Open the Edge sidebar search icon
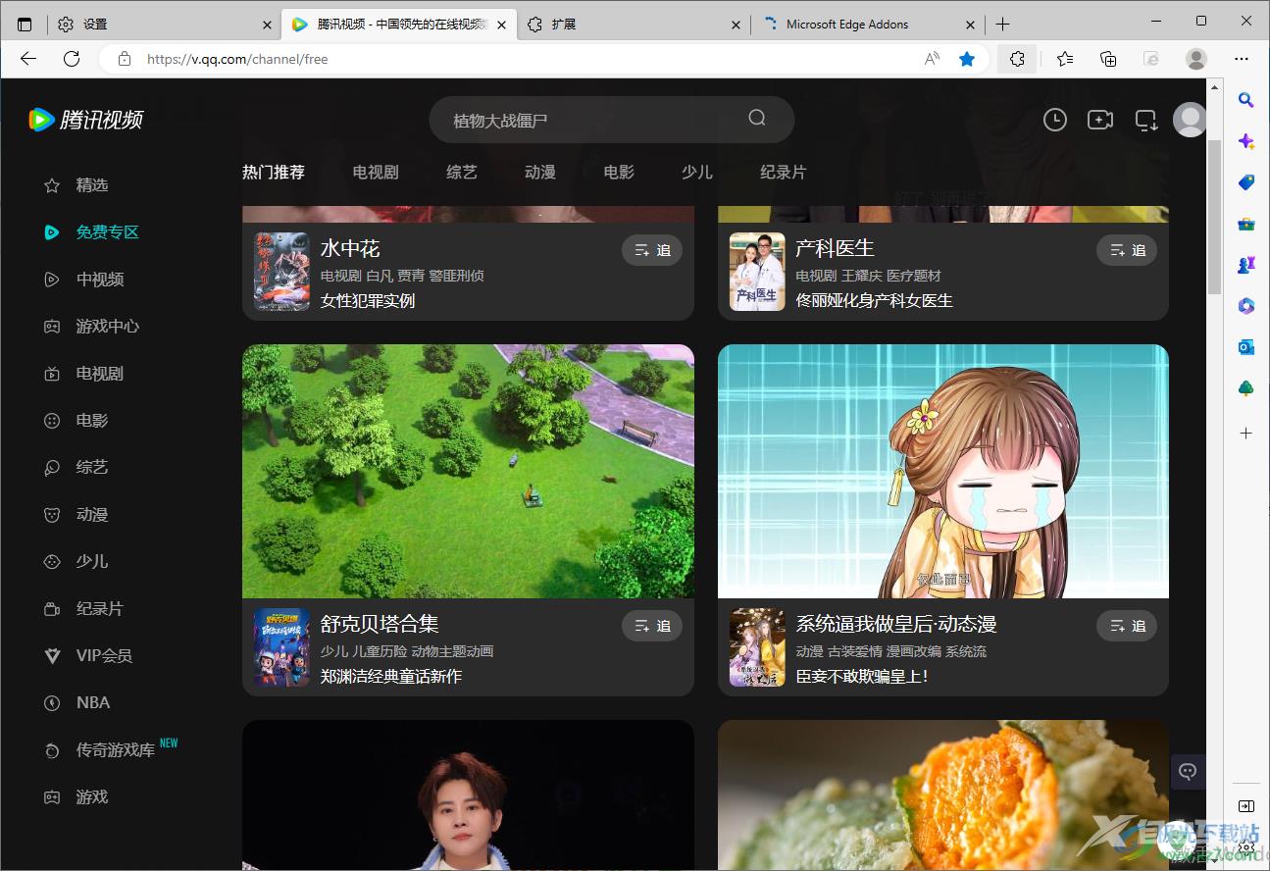This screenshot has width=1270, height=871. click(1245, 100)
